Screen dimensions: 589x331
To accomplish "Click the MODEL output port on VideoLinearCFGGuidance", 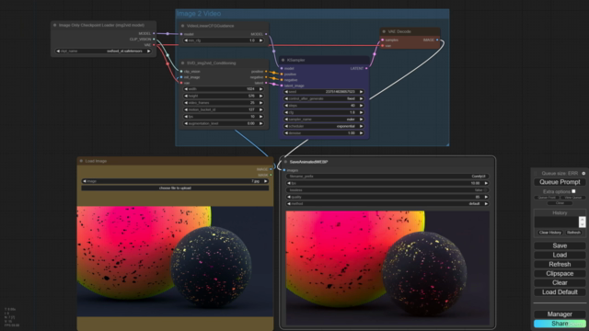I will [266, 34].
